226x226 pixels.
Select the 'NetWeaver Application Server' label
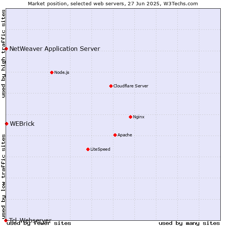pyautogui.click(x=55, y=49)
